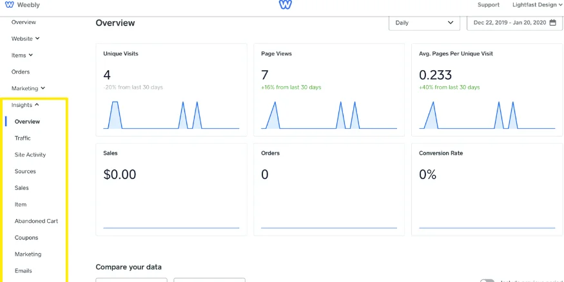Click the $0.00 sales value
Image resolution: width=564 pixels, height=282 pixels.
[x=120, y=174]
